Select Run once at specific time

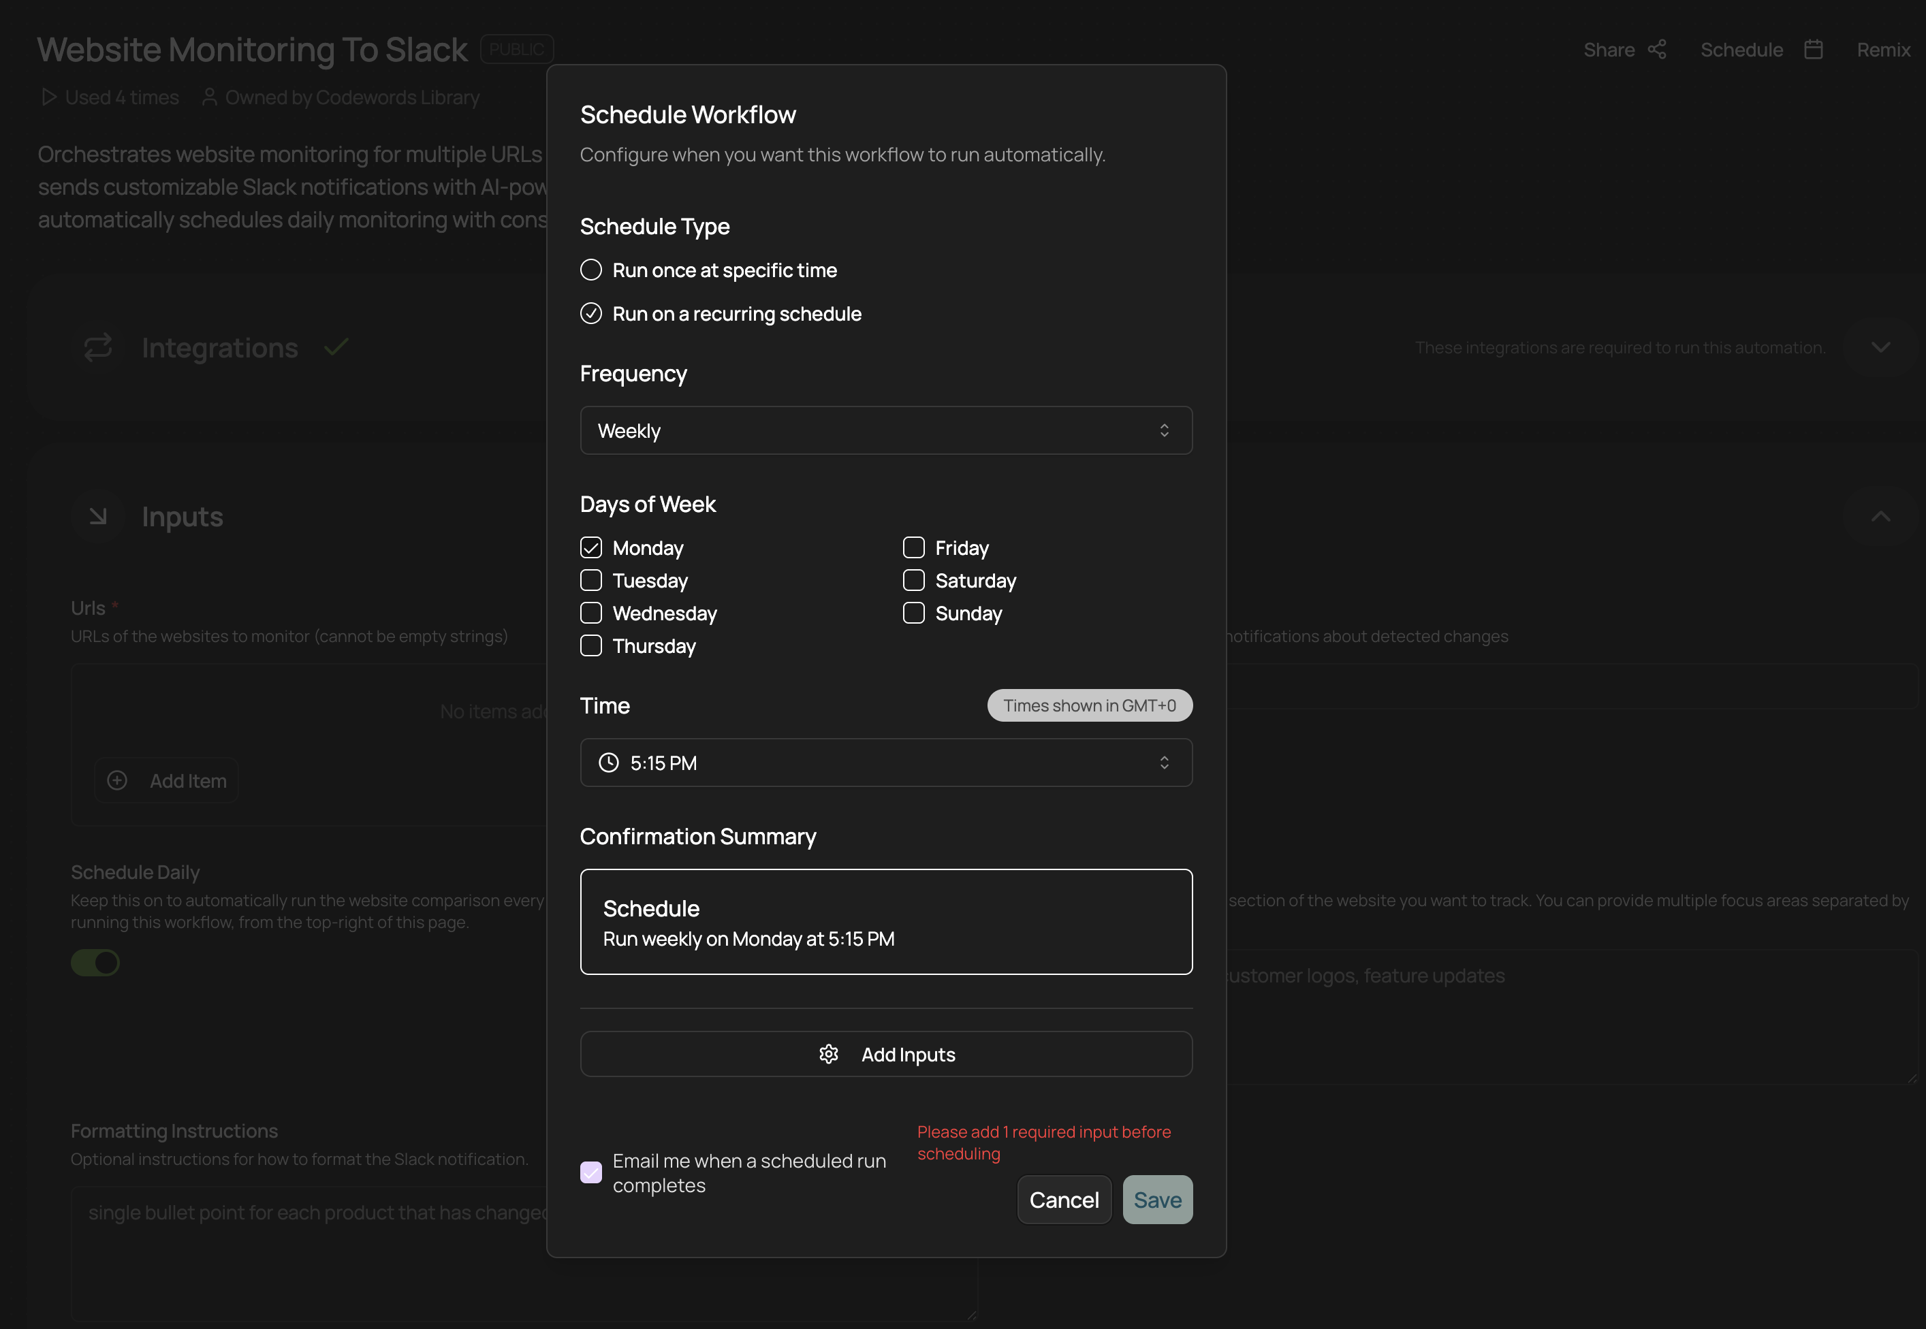tap(591, 270)
